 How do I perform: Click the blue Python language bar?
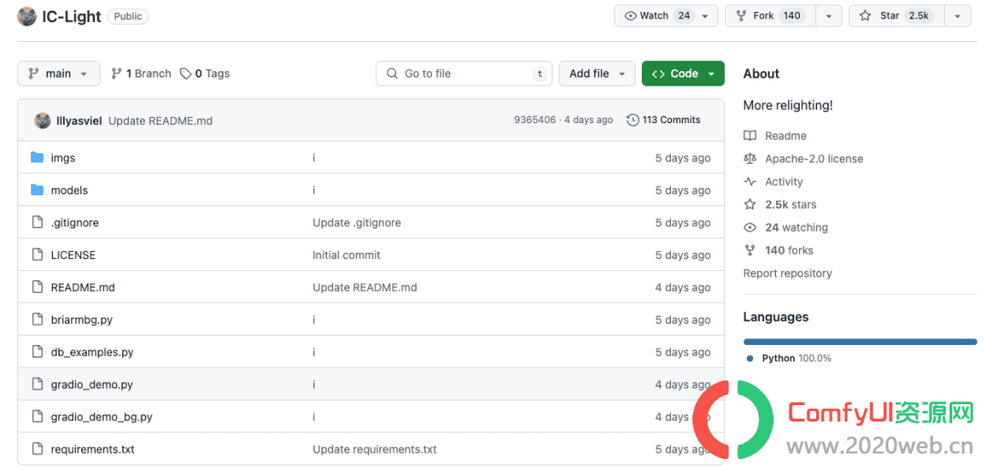tap(860, 341)
